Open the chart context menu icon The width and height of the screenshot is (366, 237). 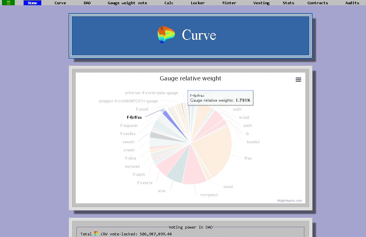tap(298, 79)
